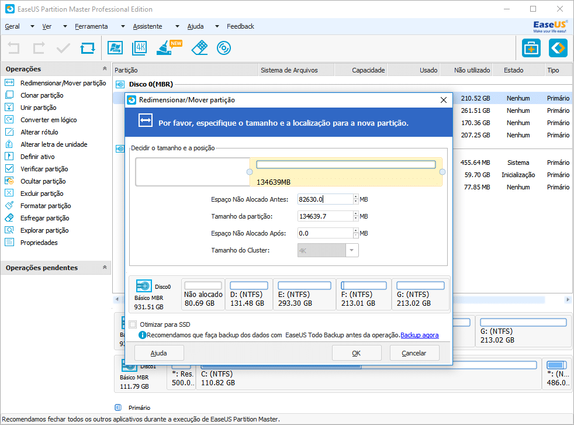Open the Wipe data eraser icon
The height and width of the screenshot is (425, 574).
tap(199, 48)
